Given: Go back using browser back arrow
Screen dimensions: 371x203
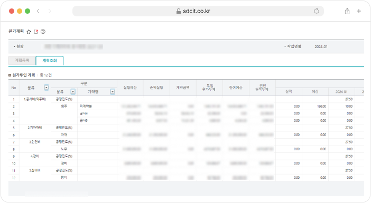Looking at the screenshot, I should click(38, 11).
